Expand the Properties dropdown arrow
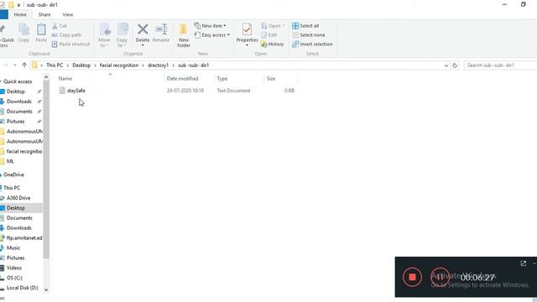Viewport: 537px width, 302px height. 247,45
